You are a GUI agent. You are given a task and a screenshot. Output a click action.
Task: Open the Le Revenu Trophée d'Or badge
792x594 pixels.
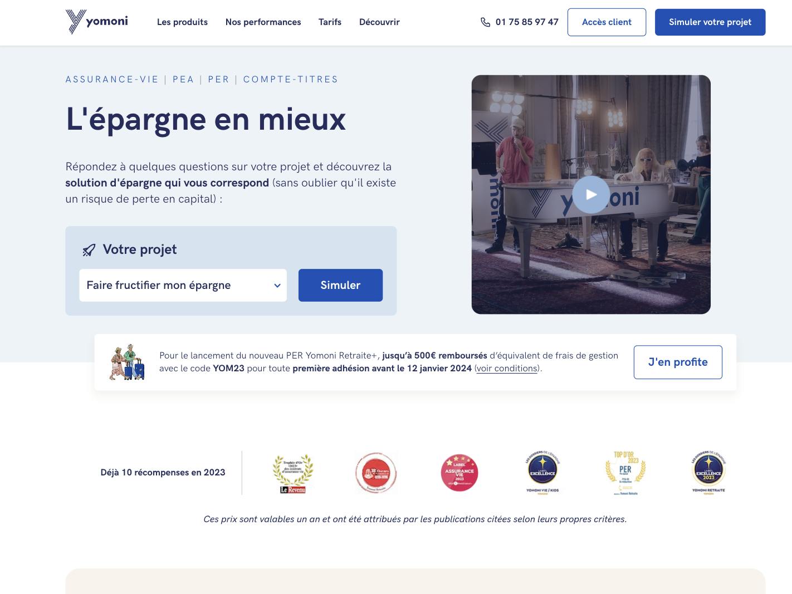(x=293, y=473)
